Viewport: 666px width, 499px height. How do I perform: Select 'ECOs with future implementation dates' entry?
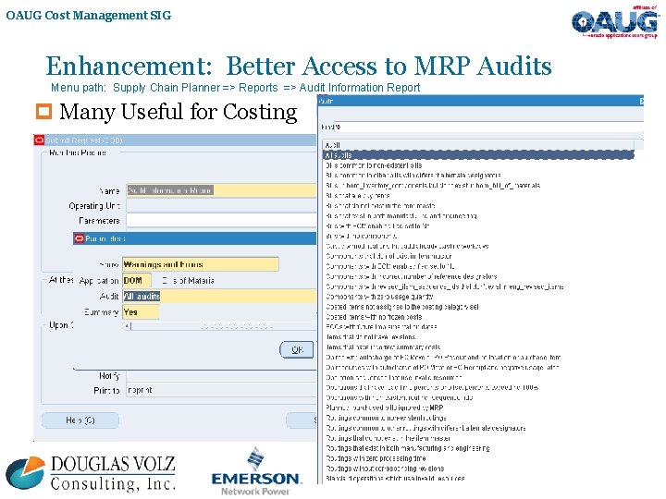tap(381, 327)
